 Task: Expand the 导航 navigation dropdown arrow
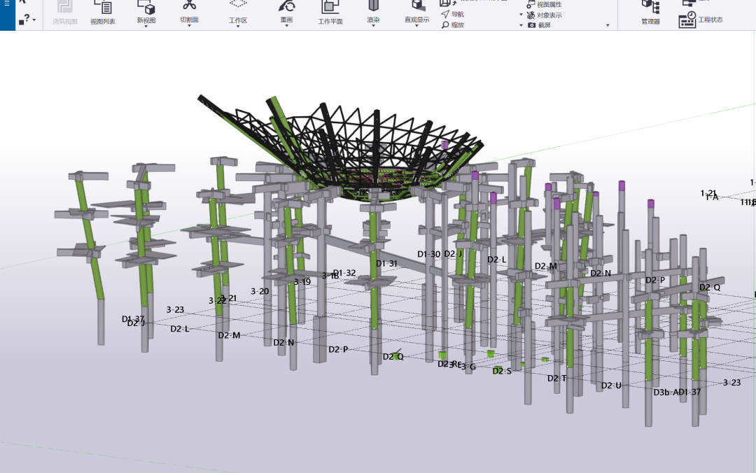(x=521, y=15)
